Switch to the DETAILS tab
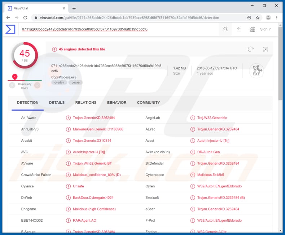The image size is (285, 235). point(57,103)
